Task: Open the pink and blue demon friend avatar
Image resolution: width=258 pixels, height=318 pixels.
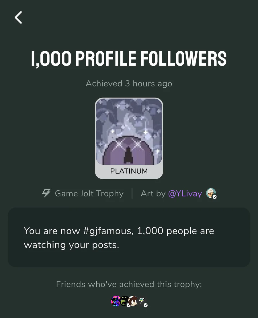Action: coord(116,301)
